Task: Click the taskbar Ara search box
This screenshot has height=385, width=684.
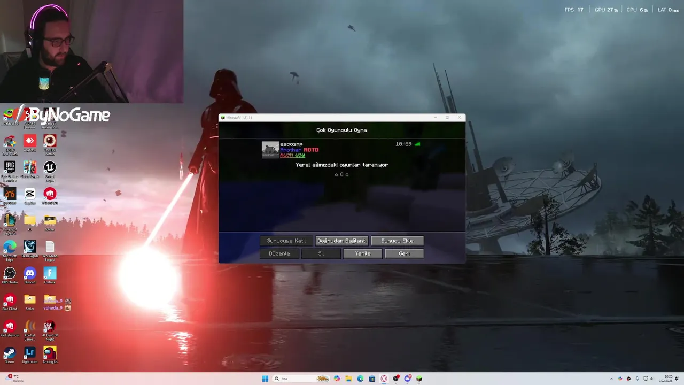Action: (302, 379)
